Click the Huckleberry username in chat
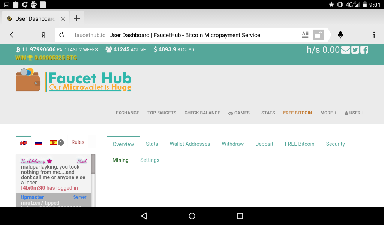 click(33, 161)
